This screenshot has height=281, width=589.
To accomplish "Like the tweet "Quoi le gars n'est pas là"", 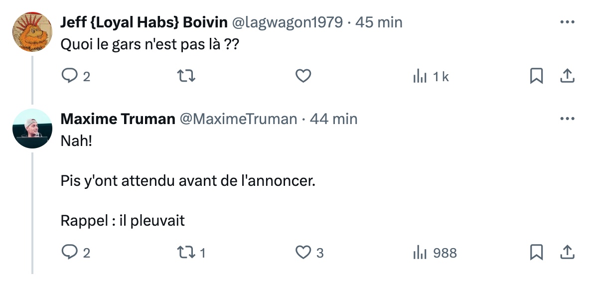I will click(303, 76).
